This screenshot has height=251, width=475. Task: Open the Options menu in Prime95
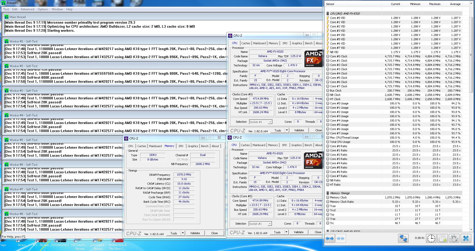(43, 9)
